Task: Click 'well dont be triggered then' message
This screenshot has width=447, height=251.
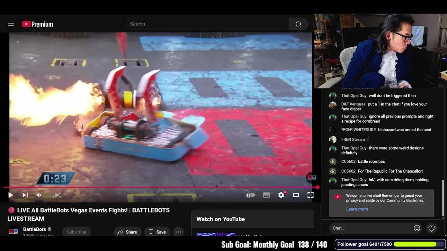Action: click(392, 96)
